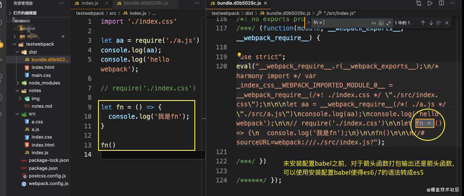Open package.json in the explorer

coord(43,168)
